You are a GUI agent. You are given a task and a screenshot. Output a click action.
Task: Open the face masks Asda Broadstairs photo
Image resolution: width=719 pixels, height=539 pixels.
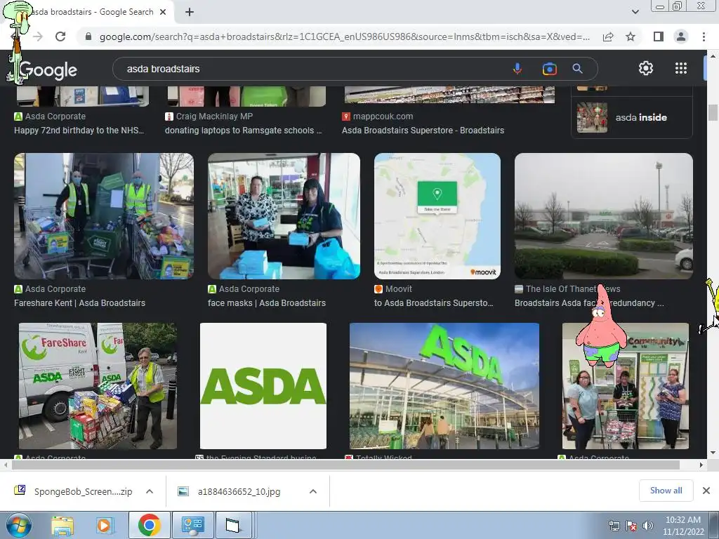tap(284, 216)
